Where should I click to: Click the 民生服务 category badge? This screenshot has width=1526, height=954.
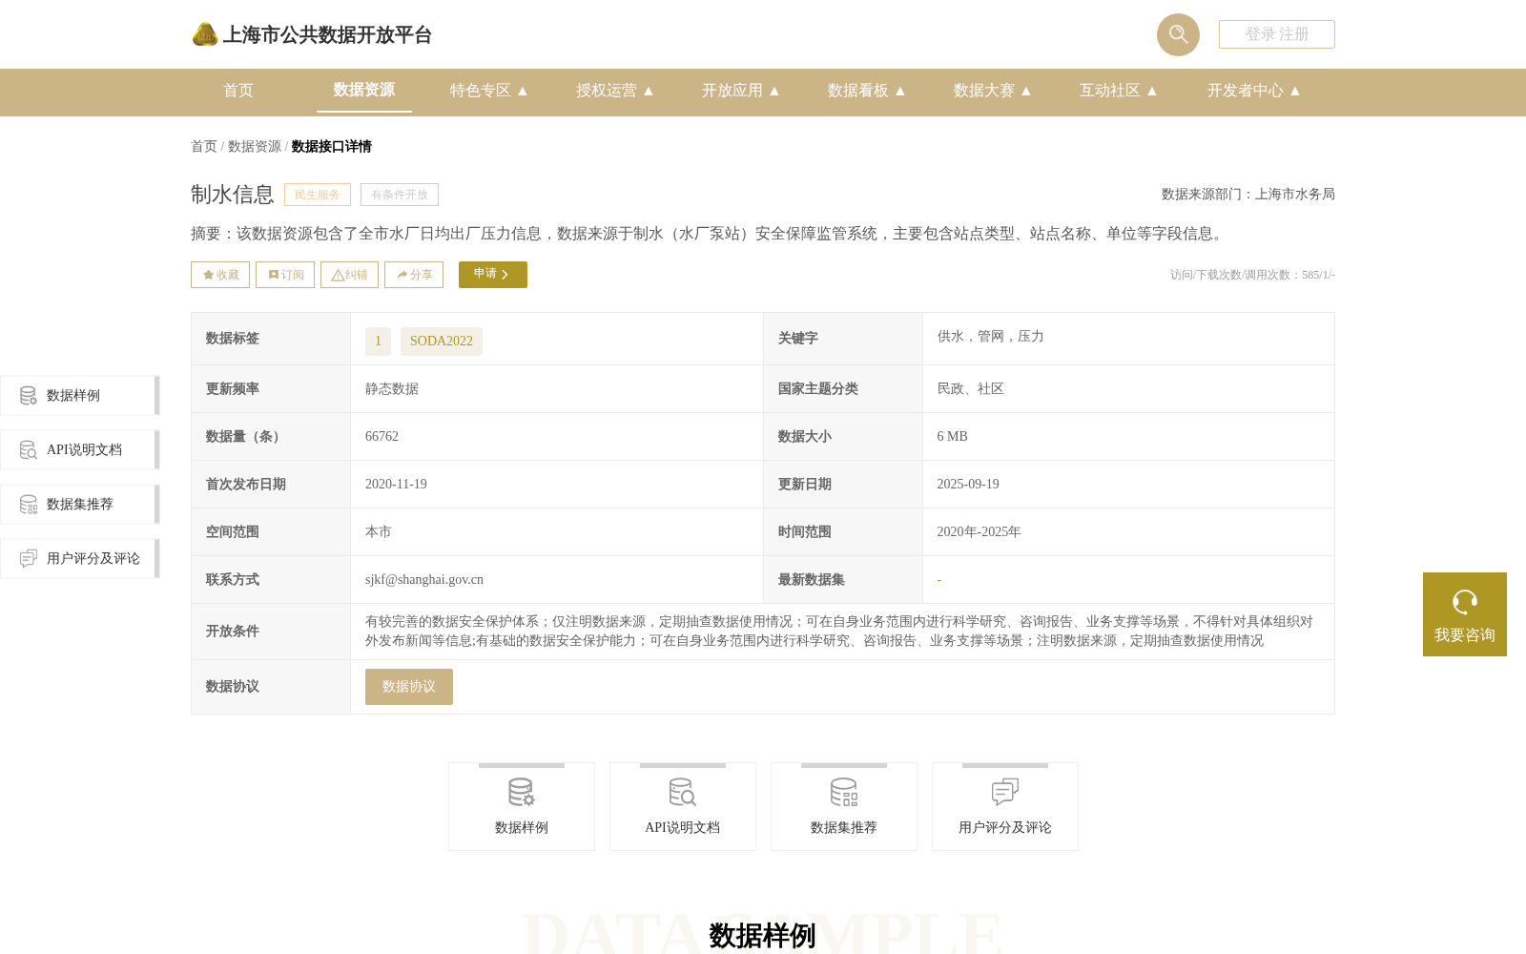318,195
